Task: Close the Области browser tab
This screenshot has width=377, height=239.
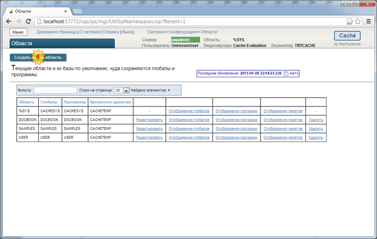Action: tap(66, 12)
